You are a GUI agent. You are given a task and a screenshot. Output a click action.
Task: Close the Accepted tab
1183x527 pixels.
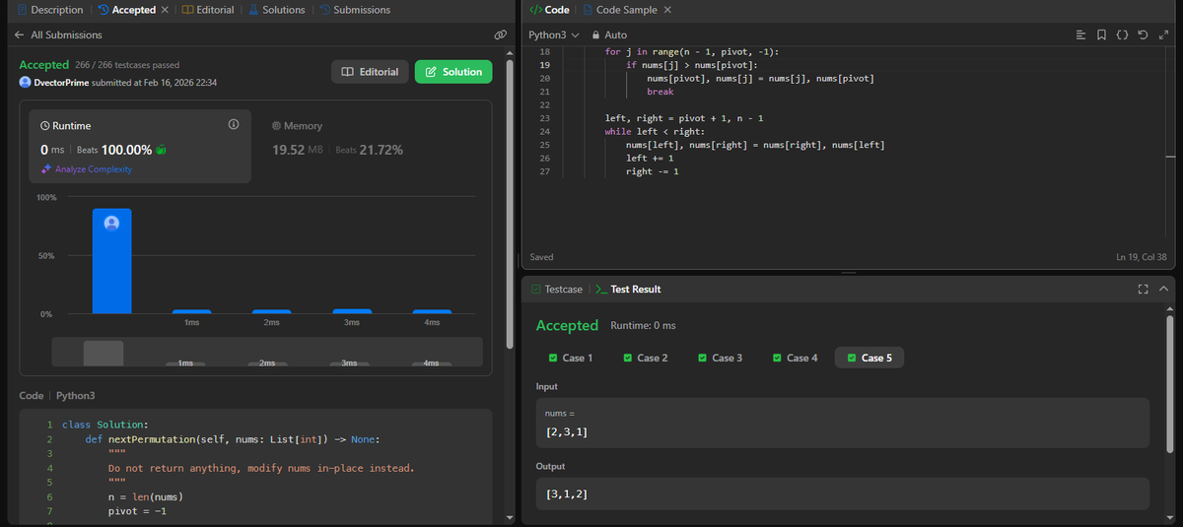165,10
